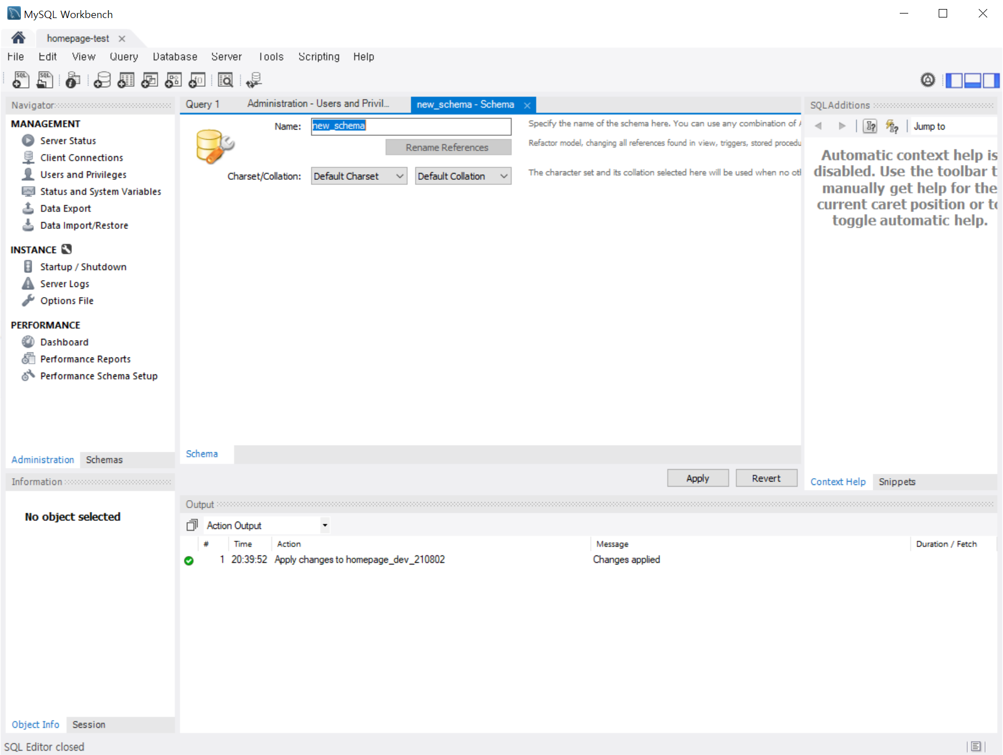Switch to Snippets tab
The height and width of the screenshot is (755, 1003).
coord(897,482)
